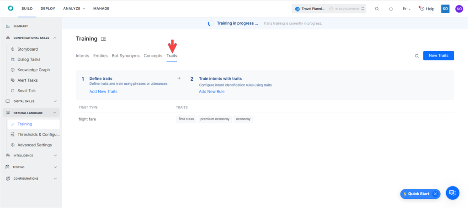Click the premium economy trait tag
The height and width of the screenshot is (208, 468).
tap(214, 119)
